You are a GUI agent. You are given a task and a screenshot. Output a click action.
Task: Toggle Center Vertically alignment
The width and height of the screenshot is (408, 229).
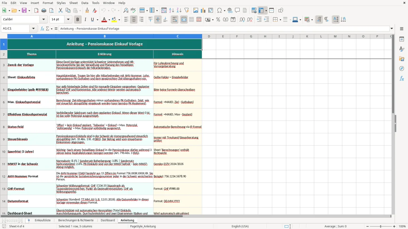coord(158,20)
